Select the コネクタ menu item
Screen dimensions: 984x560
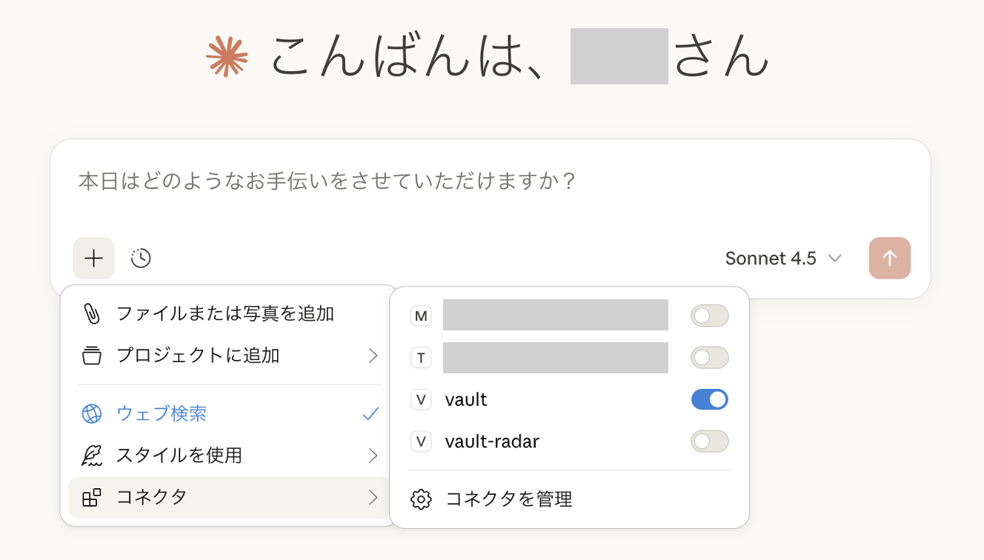click(153, 497)
